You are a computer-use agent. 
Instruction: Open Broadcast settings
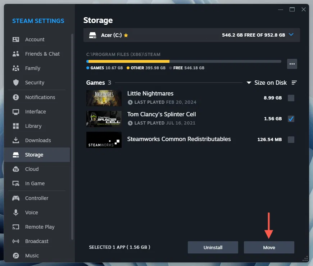37,241
